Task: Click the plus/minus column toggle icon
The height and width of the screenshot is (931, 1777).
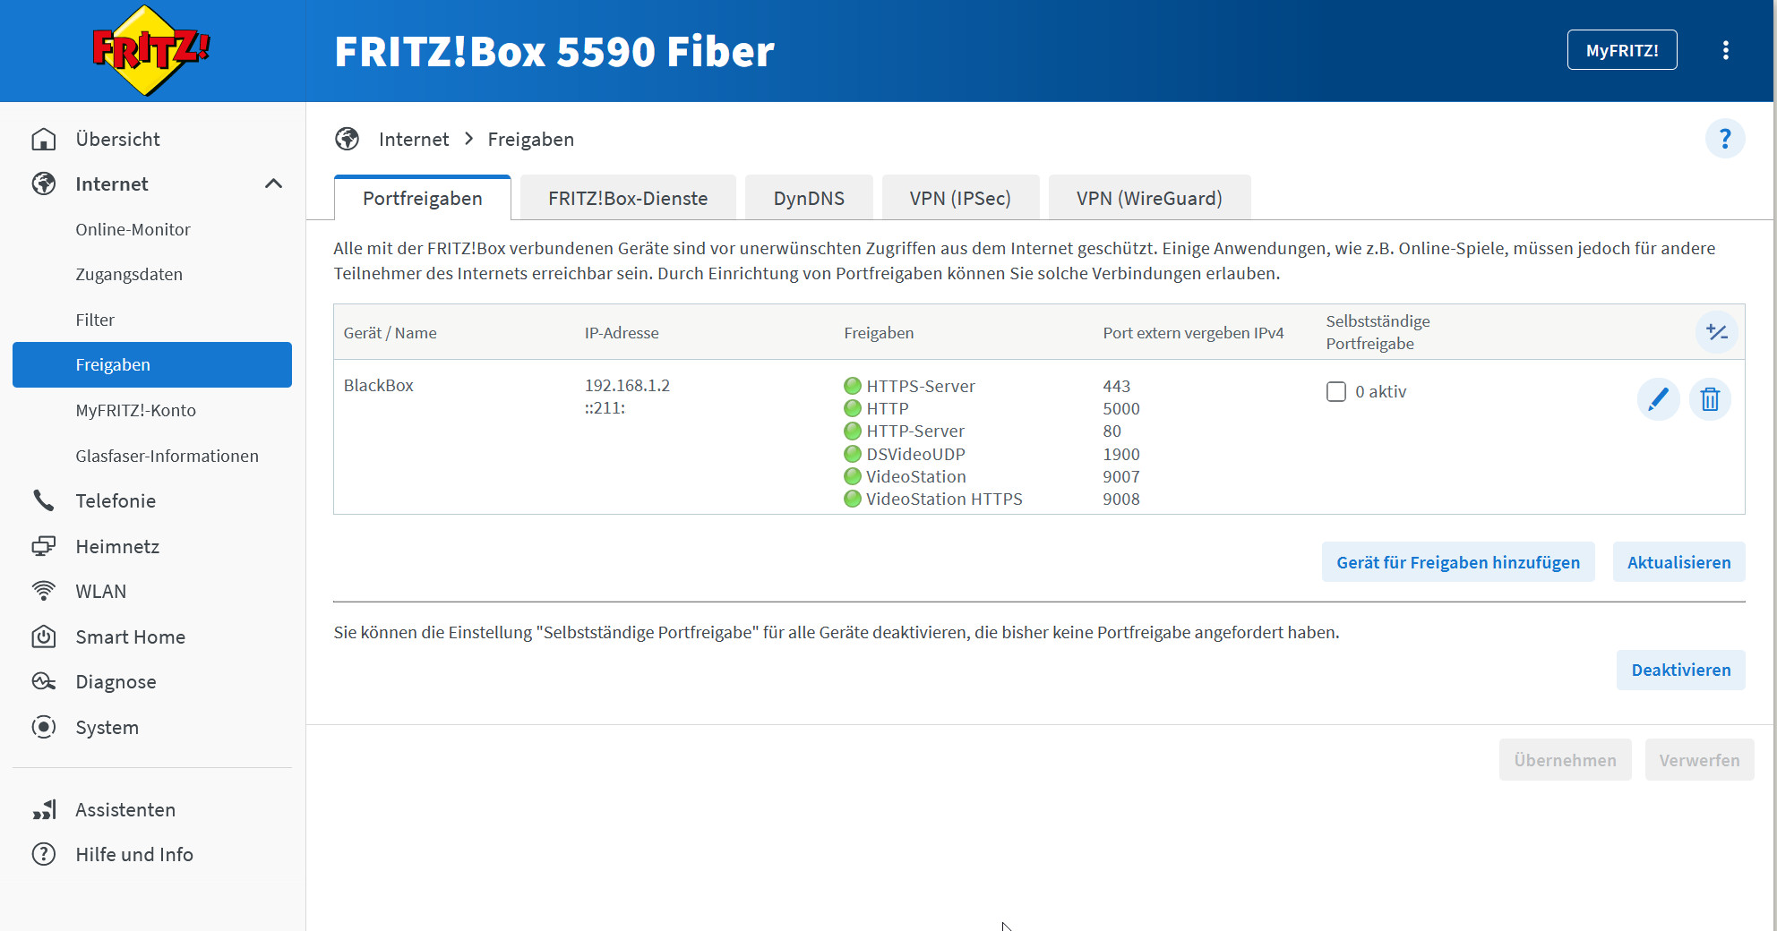Action: (1716, 332)
